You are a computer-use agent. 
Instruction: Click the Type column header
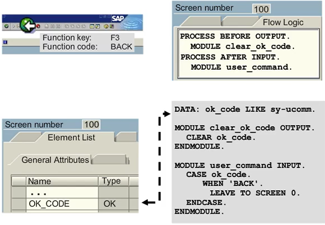pyautogui.click(x=112, y=181)
